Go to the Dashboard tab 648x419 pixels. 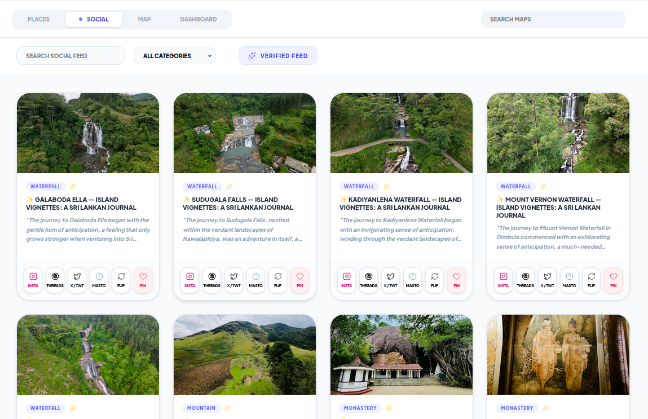[x=199, y=19]
